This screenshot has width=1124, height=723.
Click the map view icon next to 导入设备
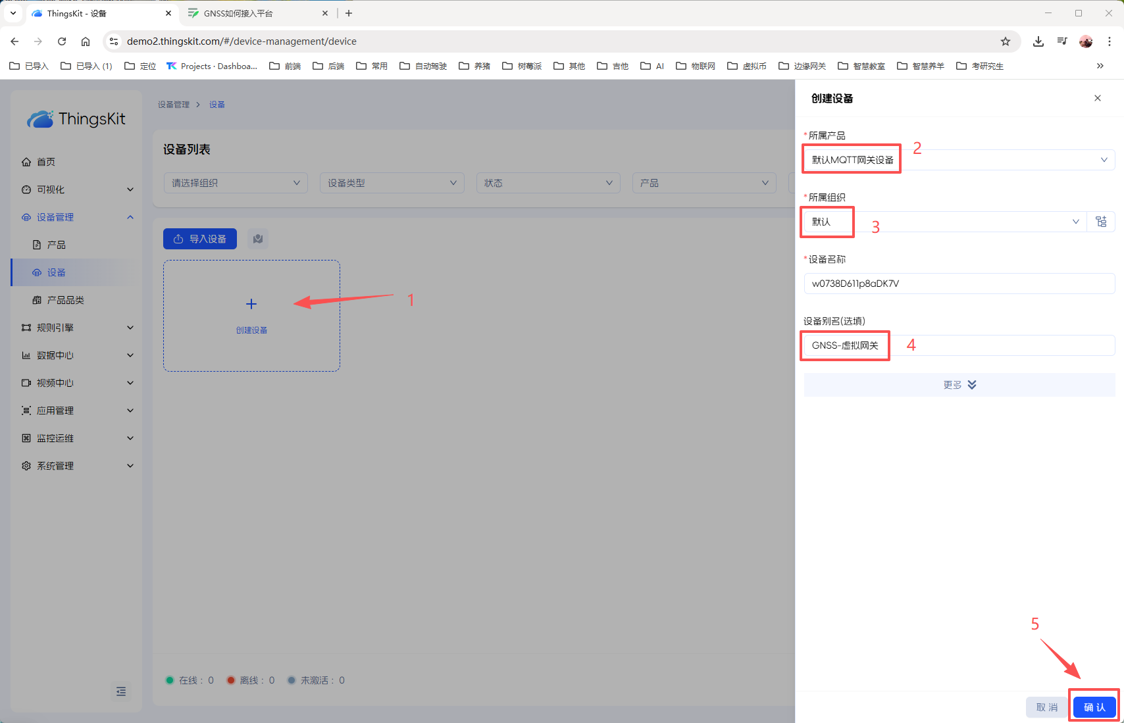pos(258,239)
